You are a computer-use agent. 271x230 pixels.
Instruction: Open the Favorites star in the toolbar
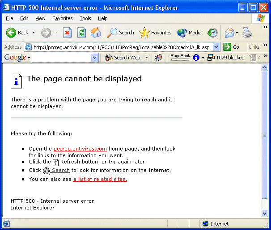pos(155,33)
